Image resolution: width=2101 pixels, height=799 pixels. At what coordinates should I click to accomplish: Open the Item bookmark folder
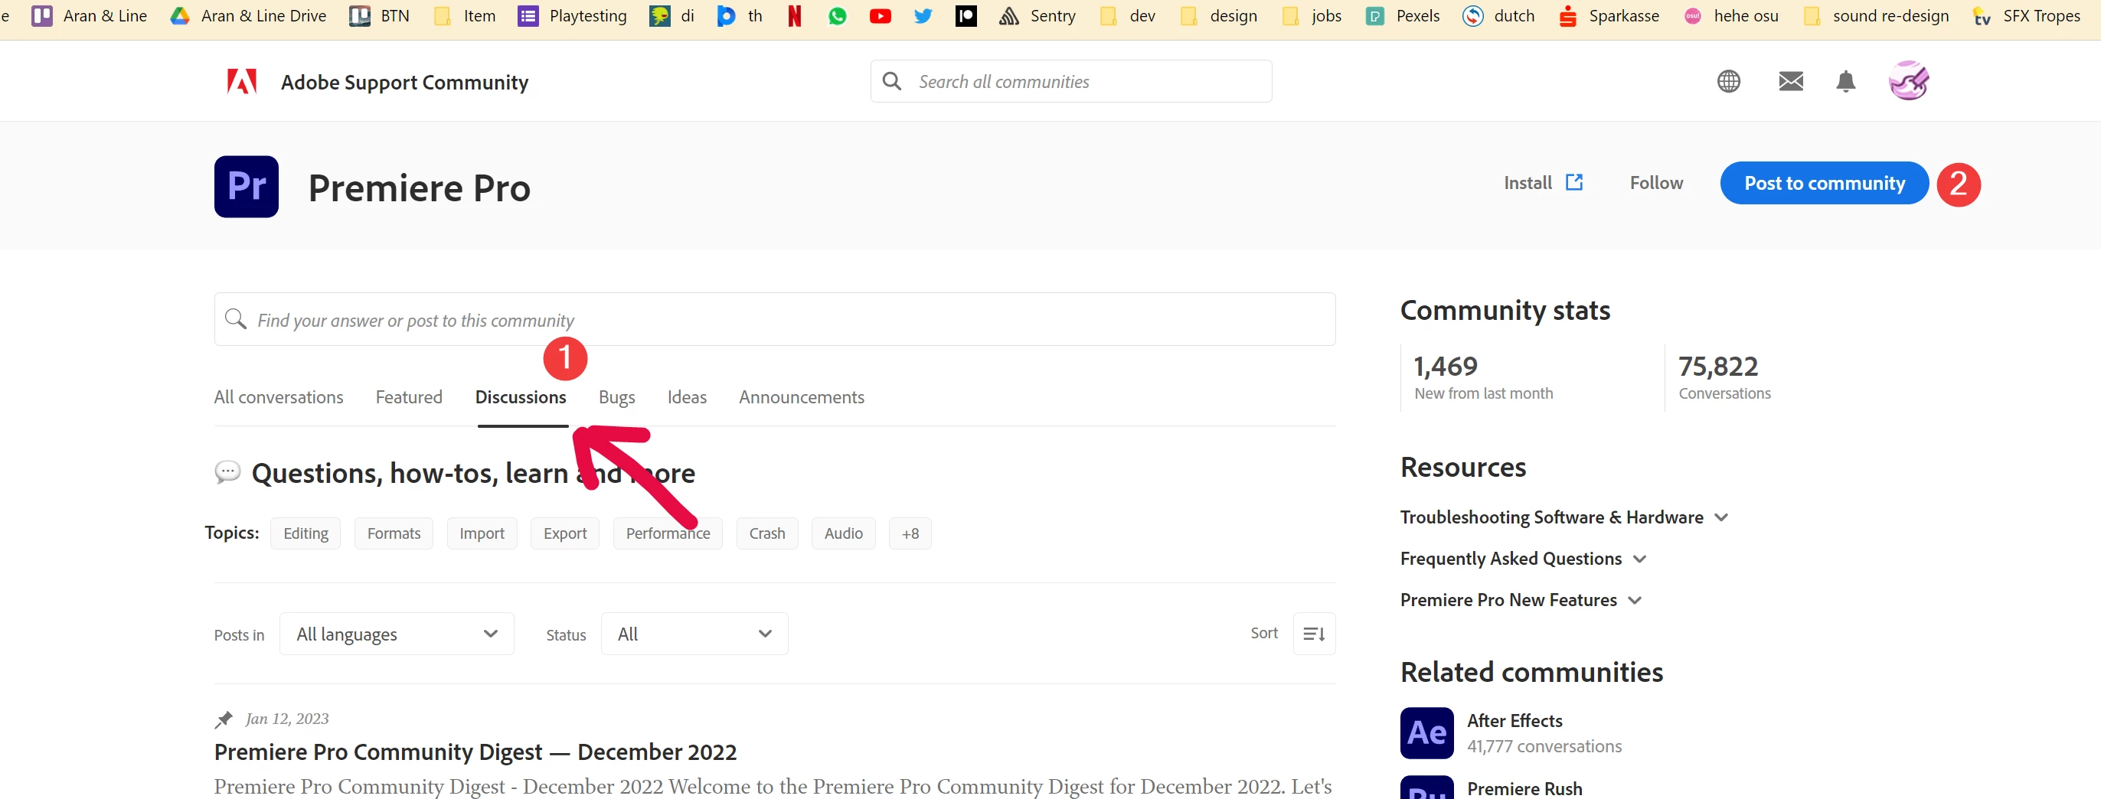point(465,15)
